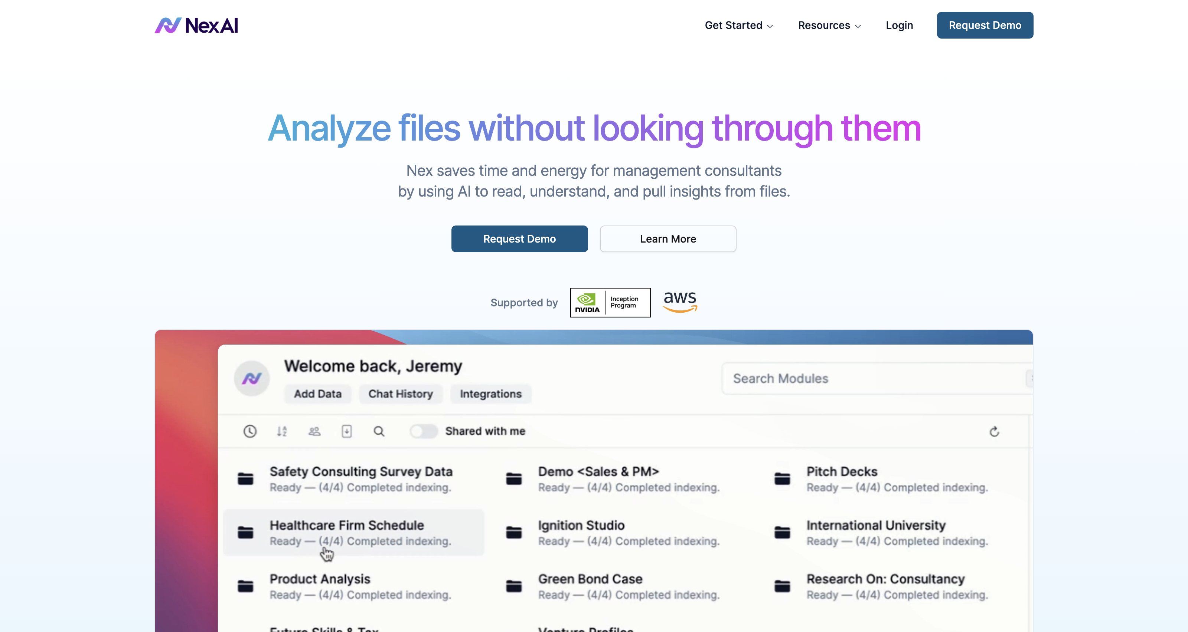Click the people sharing icon
Viewport: 1188px width, 632px height.
click(314, 431)
